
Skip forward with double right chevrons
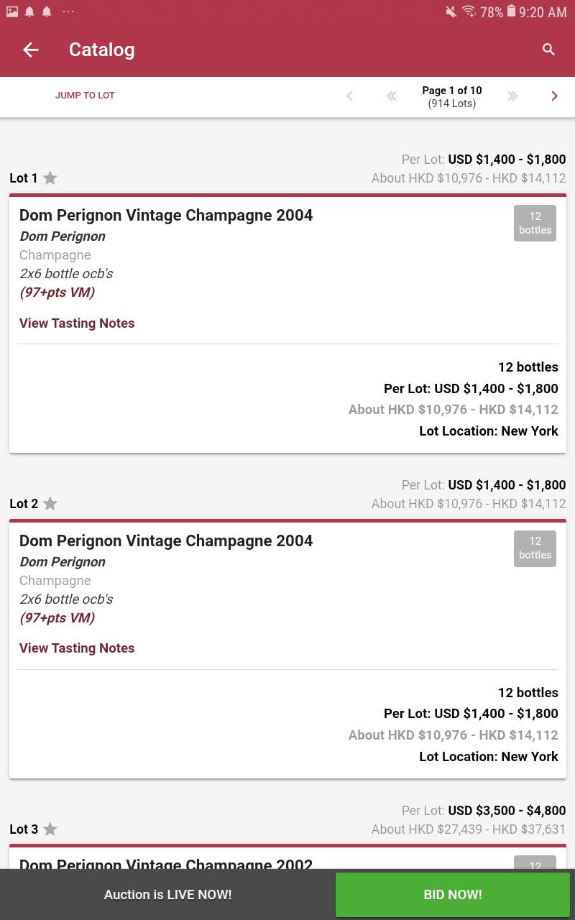point(512,96)
